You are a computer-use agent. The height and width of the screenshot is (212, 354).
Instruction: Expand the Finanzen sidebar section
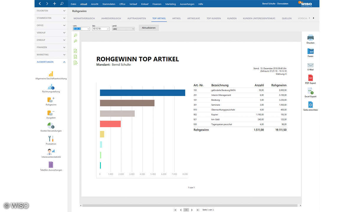tap(51, 47)
